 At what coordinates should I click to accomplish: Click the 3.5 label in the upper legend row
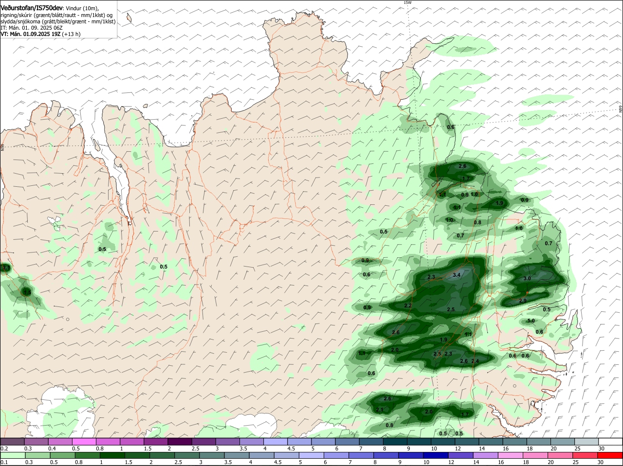[x=243, y=448]
